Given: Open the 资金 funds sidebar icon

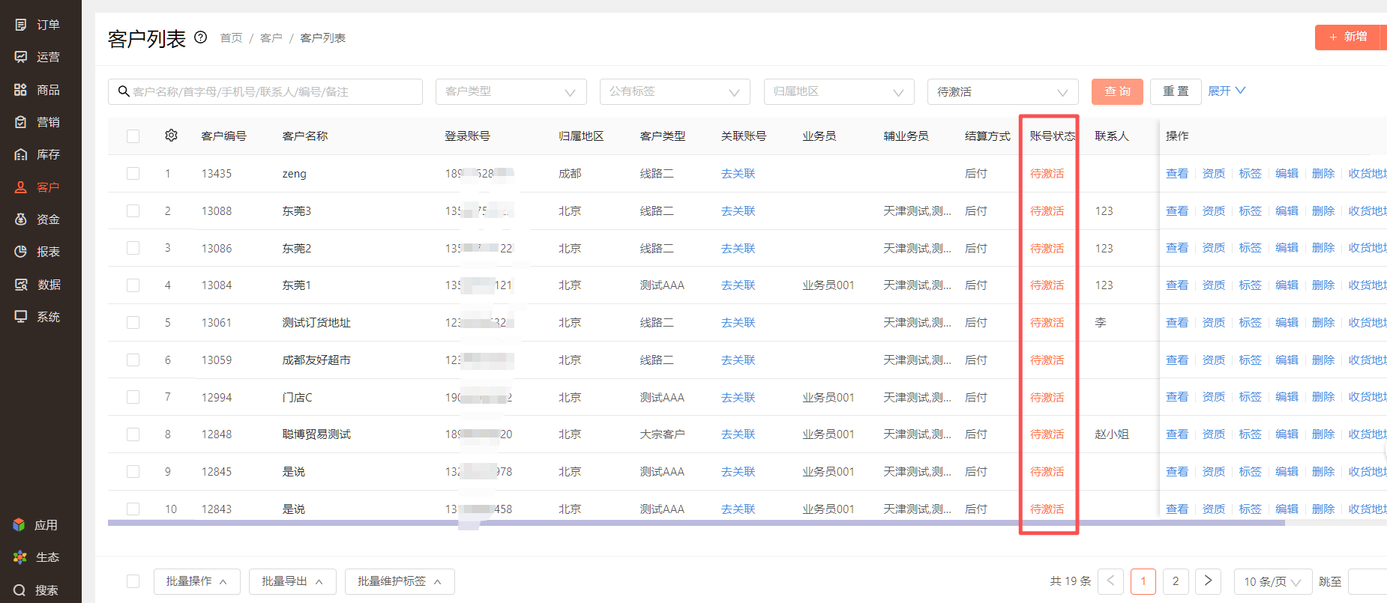Looking at the screenshot, I should click(21, 219).
